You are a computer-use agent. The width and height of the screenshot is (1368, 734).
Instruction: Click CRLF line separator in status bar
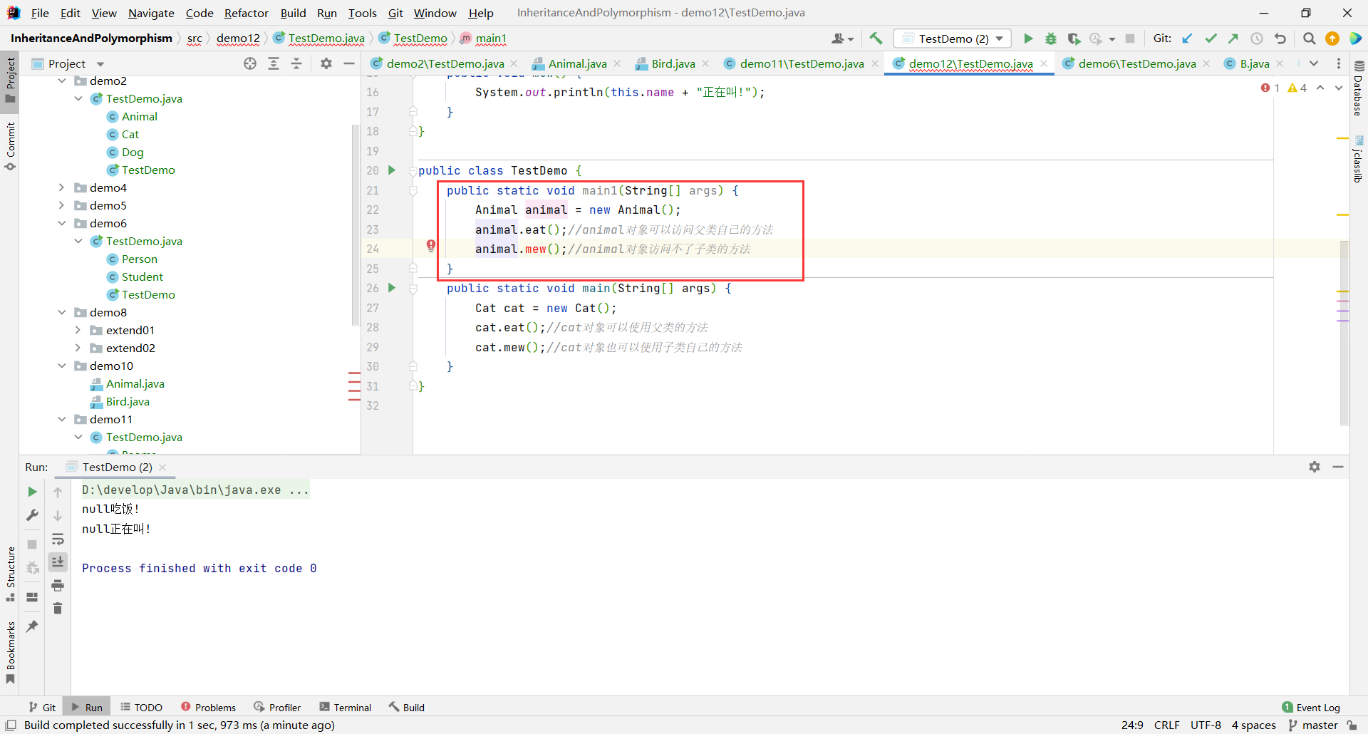point(1166,725)
